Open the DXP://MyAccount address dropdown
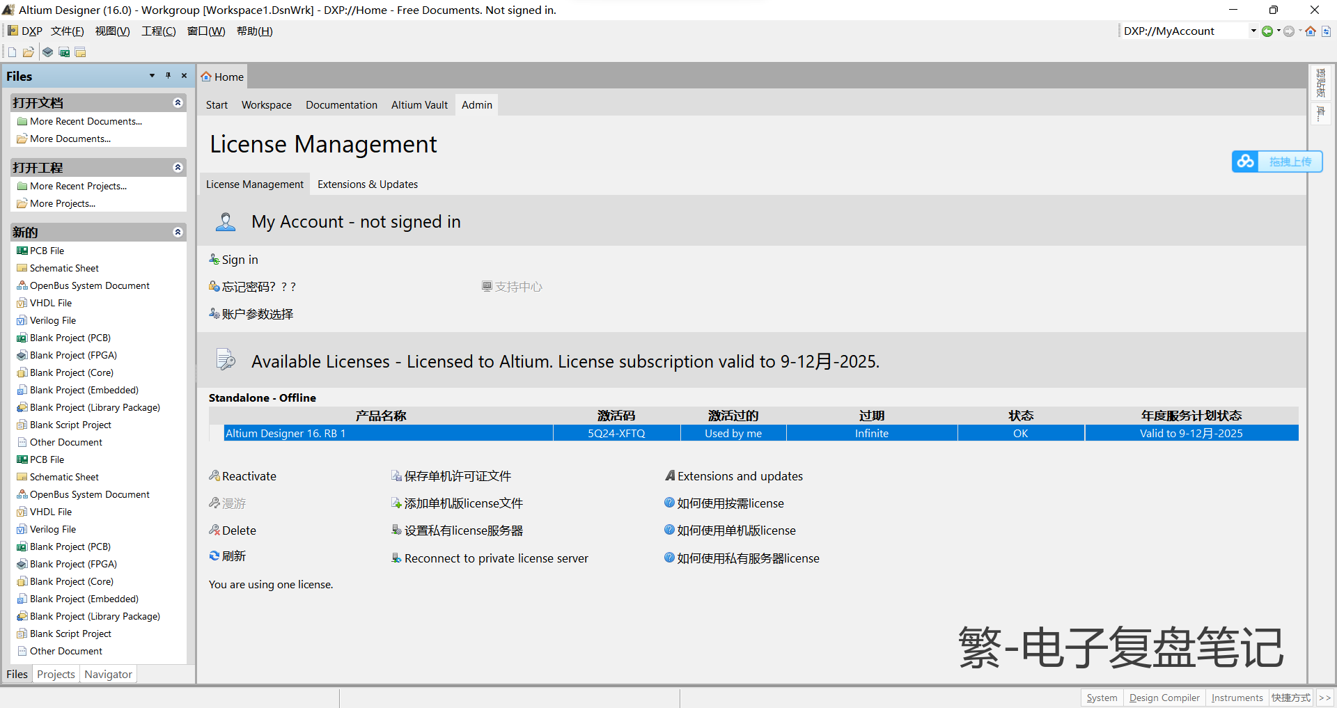 click(x=1253, y=31)
